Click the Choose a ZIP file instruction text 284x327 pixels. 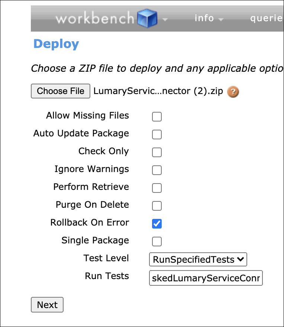(x=157, y=68)
